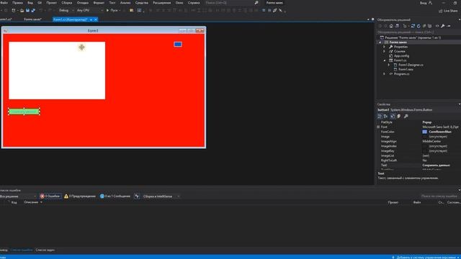Open the Отладка menu
The image size is (461, 259).
(x=83, y=3)
